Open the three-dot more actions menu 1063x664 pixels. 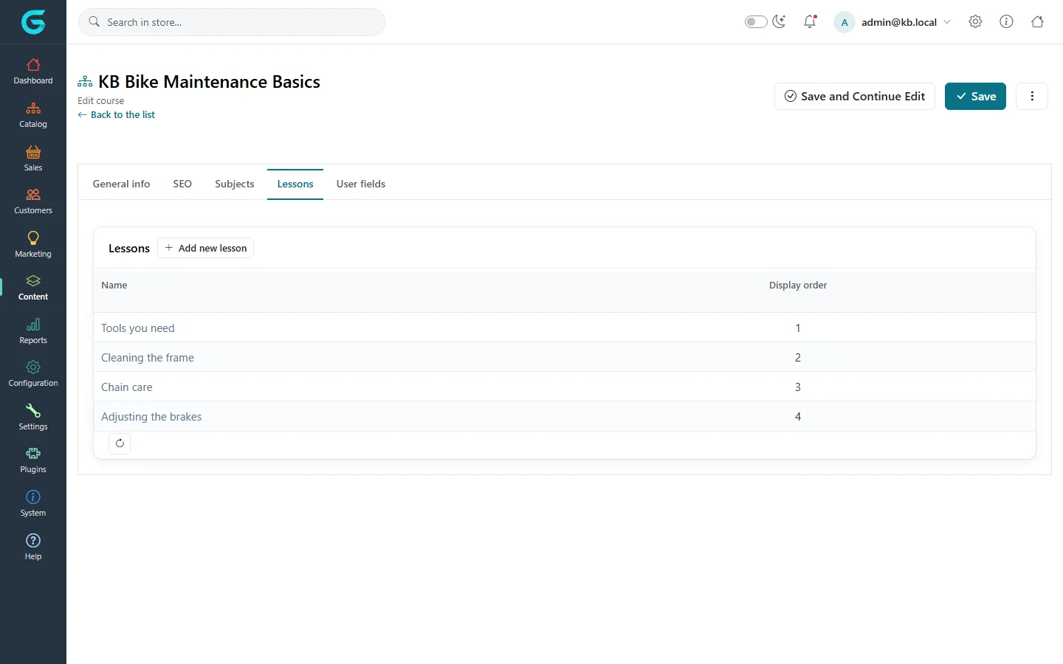(1032, 96)
